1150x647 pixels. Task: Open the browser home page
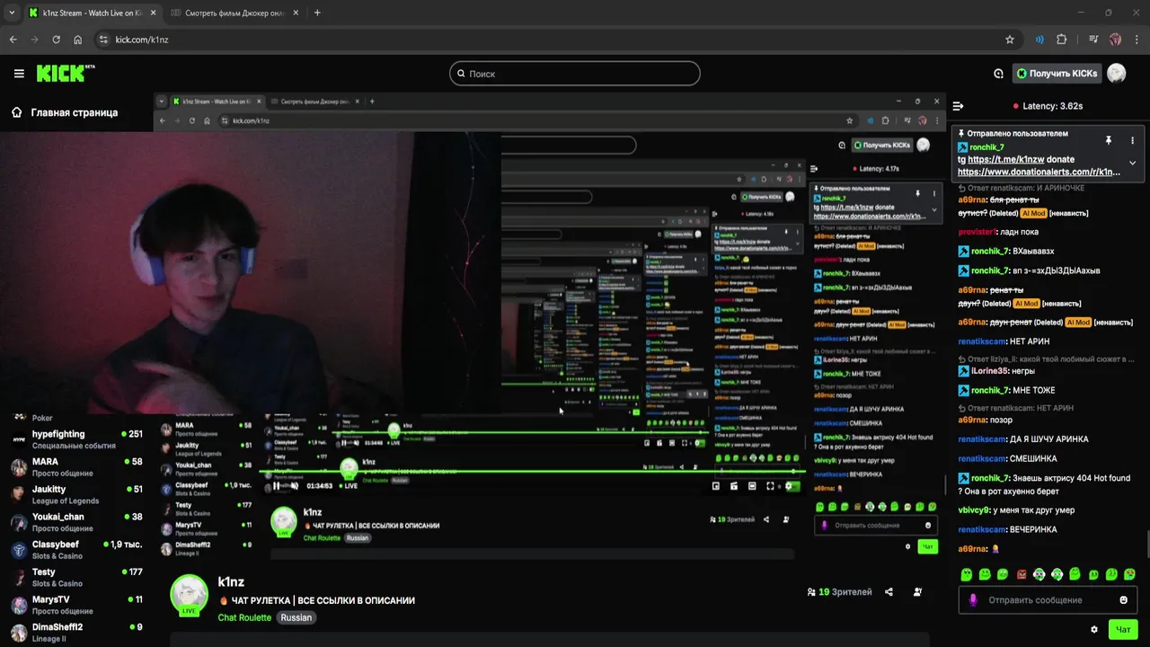(x=78, y=40)
